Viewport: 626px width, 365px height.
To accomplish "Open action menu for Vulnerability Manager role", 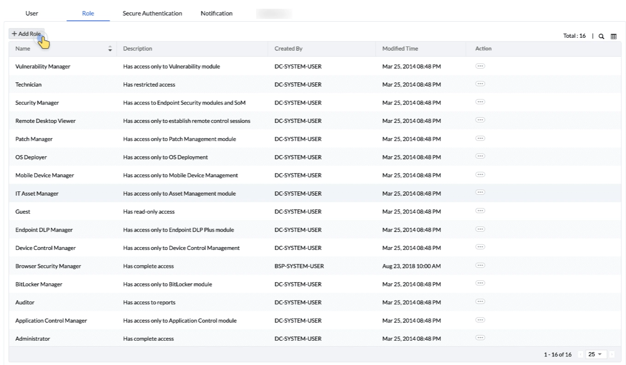I will (480, 66).
